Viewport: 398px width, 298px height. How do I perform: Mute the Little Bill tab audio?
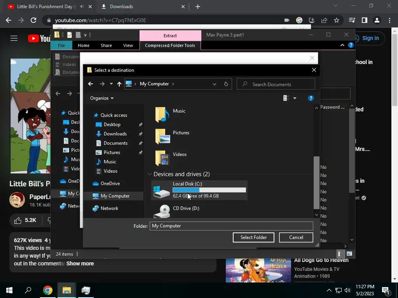point(82,7)
